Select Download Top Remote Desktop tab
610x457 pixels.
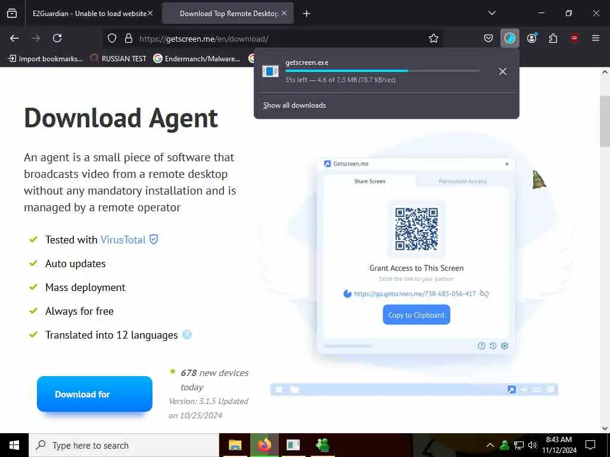click(x=228, y=14)
